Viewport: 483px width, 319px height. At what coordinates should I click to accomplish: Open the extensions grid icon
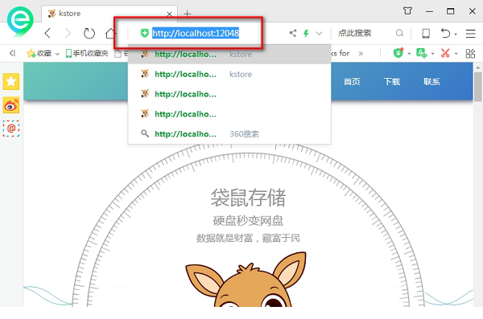click(470, 54)
